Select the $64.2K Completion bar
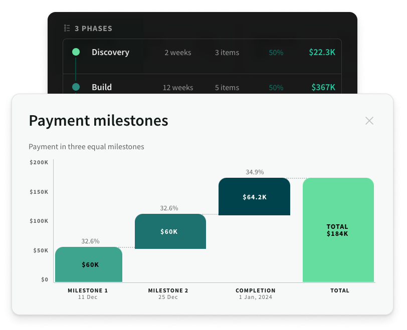This screenshot has width=407, height=330. pyautogui.click(x=254, y=197)
